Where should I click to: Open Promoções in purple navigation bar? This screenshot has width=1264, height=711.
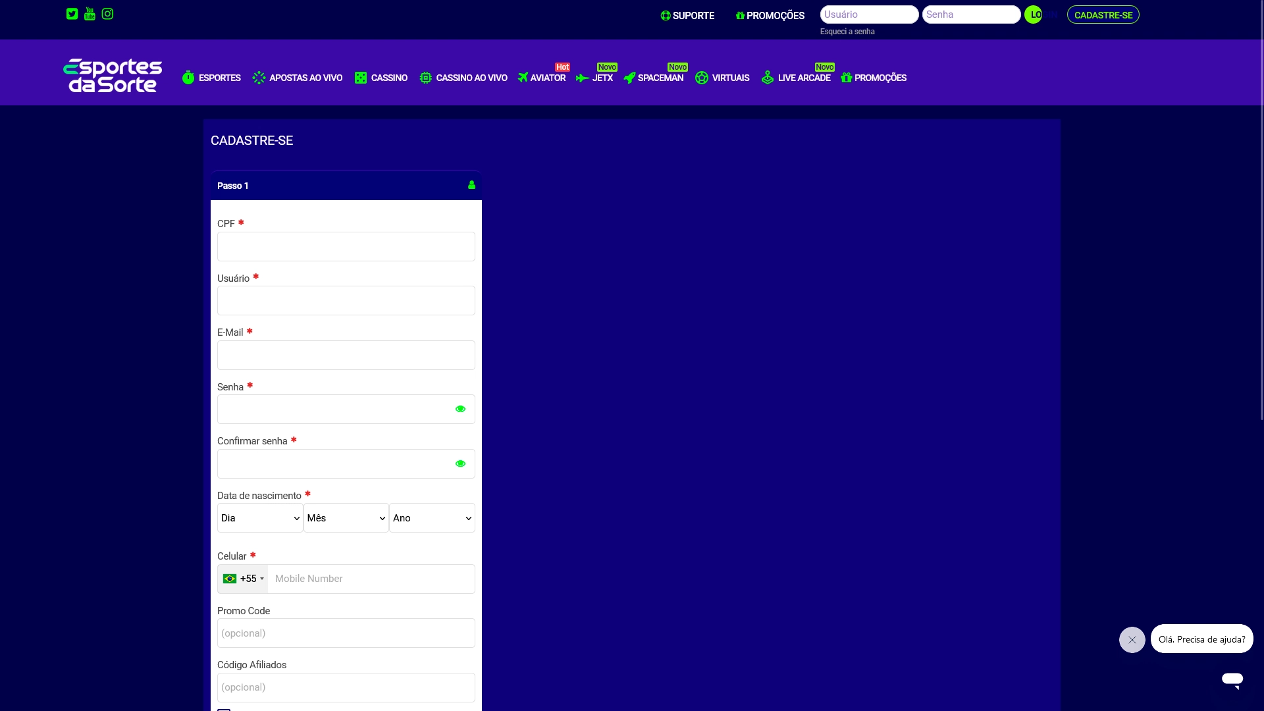tap(874, 78)
